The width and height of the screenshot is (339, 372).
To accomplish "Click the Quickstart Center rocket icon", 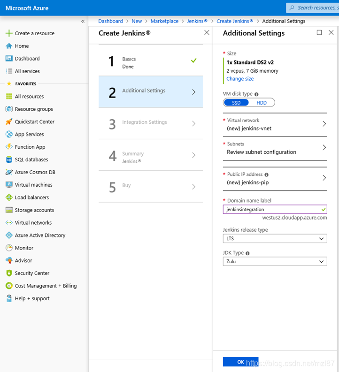I will point(9,121).
